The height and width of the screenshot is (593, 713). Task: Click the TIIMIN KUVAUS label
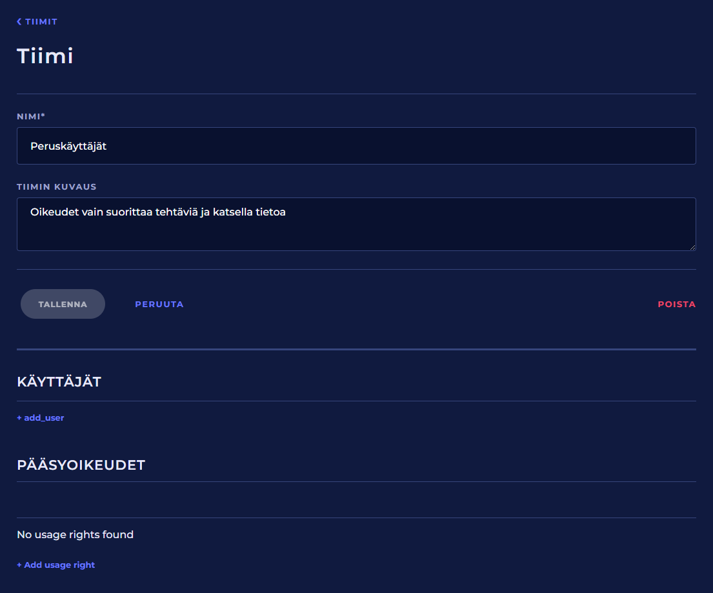pos(57,187)
